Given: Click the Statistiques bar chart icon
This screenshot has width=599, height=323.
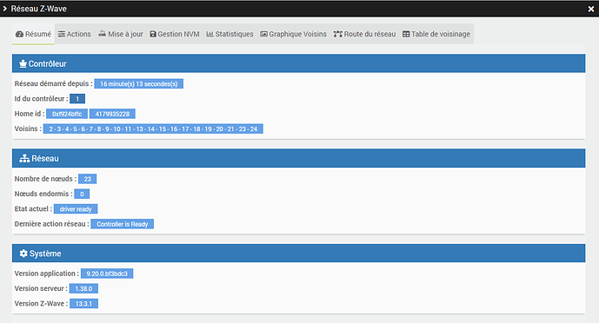Looking at the screenshot, I should (x=210, y=34).
